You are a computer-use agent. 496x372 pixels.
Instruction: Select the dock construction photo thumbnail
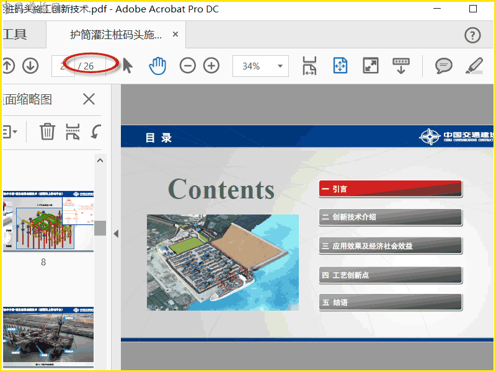click(48, 336)
